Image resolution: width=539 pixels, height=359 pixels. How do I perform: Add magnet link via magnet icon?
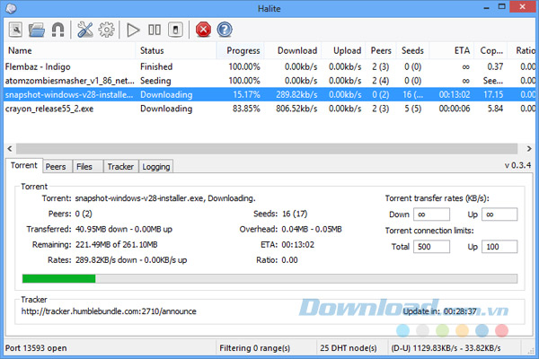[57, 30]
